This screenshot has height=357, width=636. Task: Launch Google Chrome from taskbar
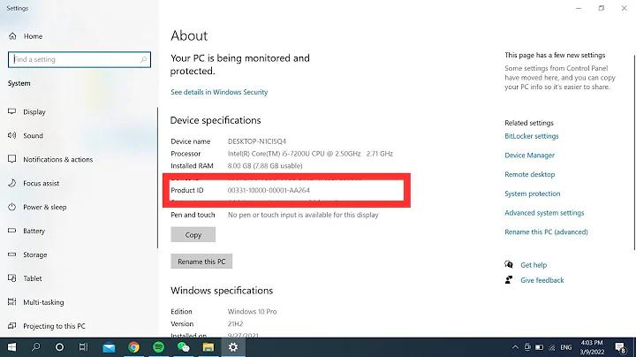[x=133, y=347]
